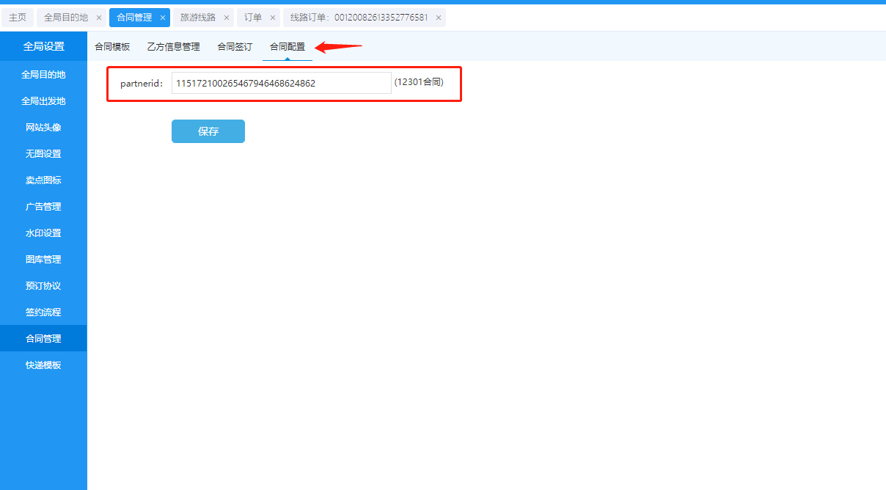Open 全局目的地 in the sidebar
The height and width of the screenshot is (490, 886).
click(x=43, y=75)
